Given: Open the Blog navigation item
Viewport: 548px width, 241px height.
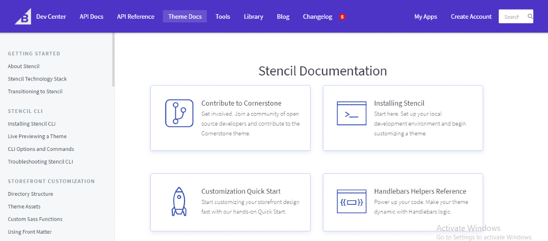Looking at the screenshot, I should tap(283, 16).
